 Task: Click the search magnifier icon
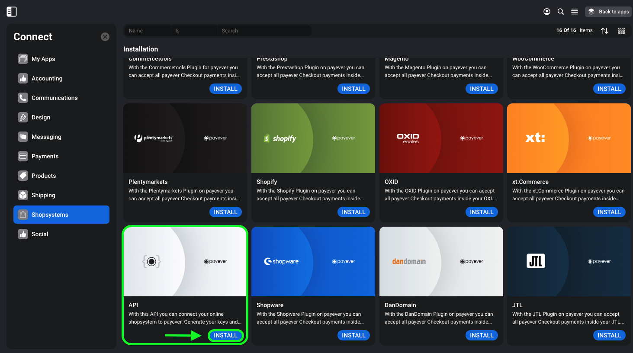click(561, 12)
